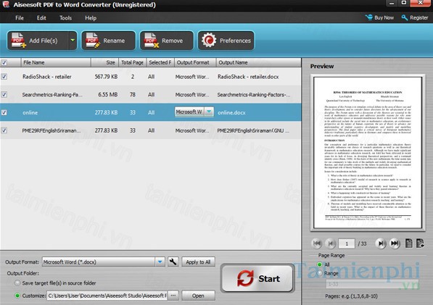Viewport: 433px width, 305px height.
Task: Click the Register key link
Action: click(415, 17)
